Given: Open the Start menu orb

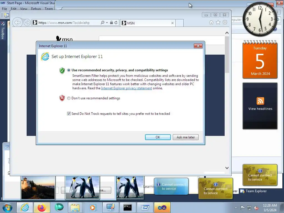Looking at the screenshot, I should (7, 207).
